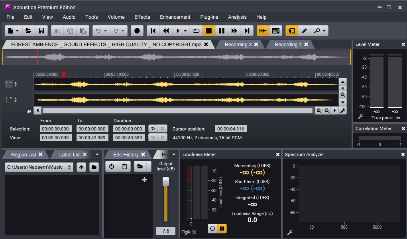Viewport: 407px width, 239px height.
Task: Create a new file with the New icon
Action: [x=11, y=31]
